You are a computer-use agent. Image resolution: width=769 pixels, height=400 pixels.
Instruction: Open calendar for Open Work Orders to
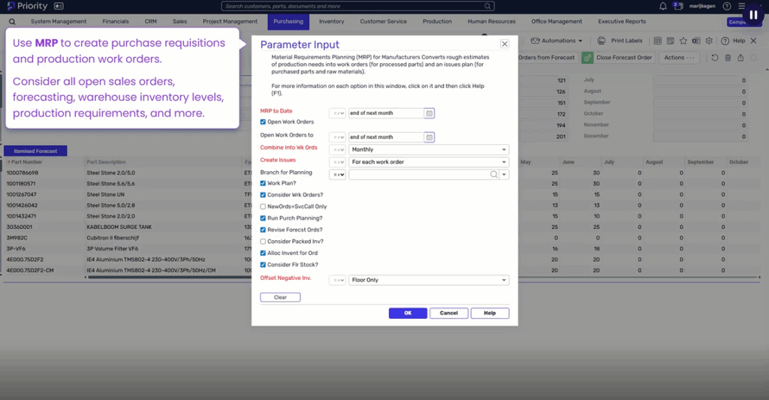[429, 137]
